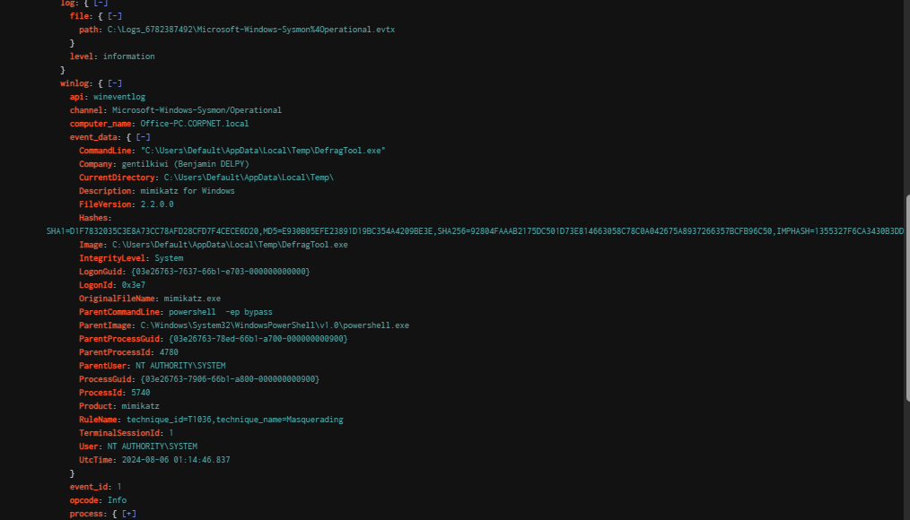
Task: Select the CommandLine DefragTool.exe value
Action: [262, 151]
